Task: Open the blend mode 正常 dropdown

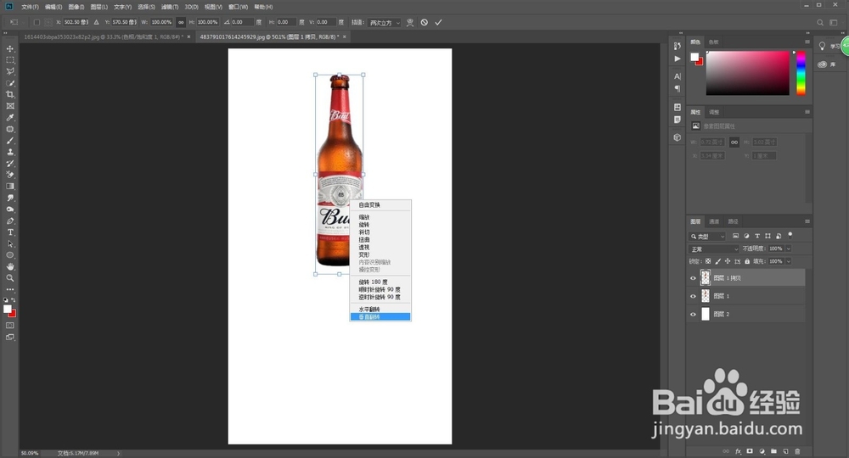Action: pyautogui.click(x=714, y=249)
